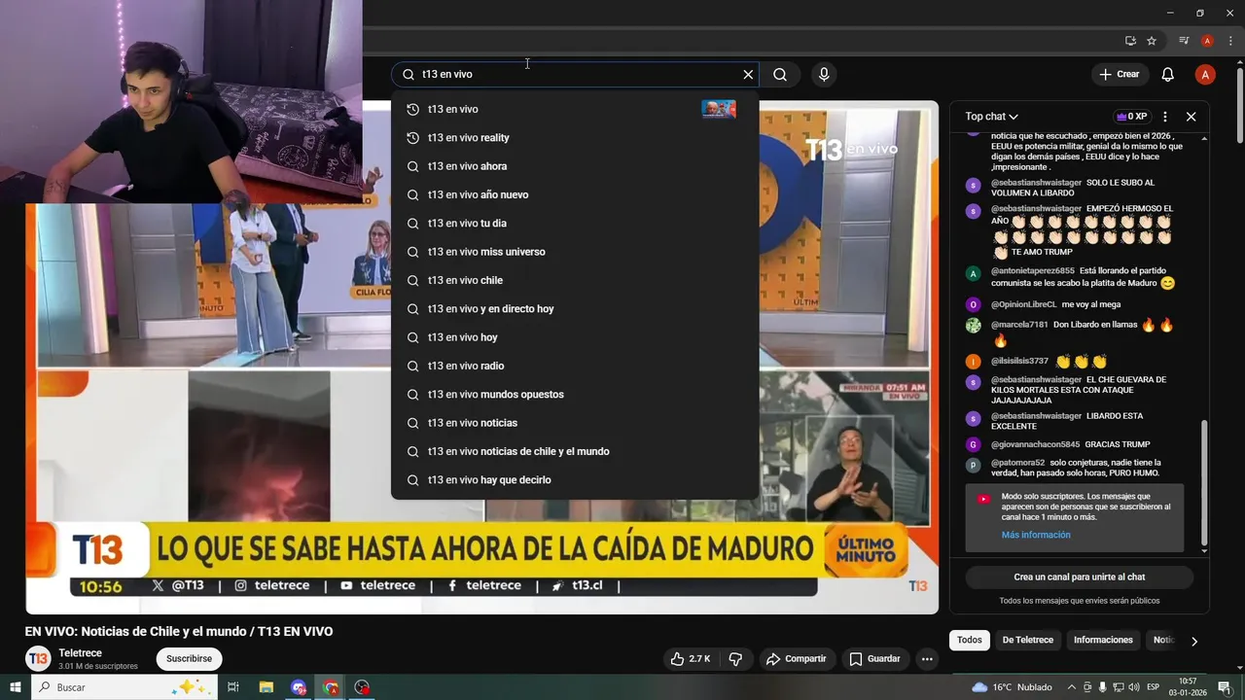Viewport: 1245px width, 700px height.
Task: Open @marcela7181's avatar in chat
Action: tap(973, 326)
